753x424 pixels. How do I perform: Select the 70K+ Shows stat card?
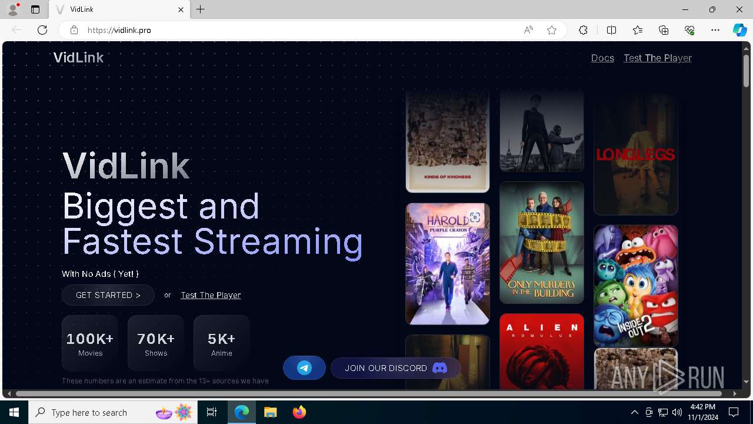[x=156, y=343]
